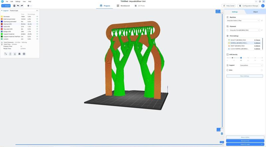Viewport: 266px width, 147px height.
Task: Toggle visibility of Custom feature
Action: click(37, 39)
